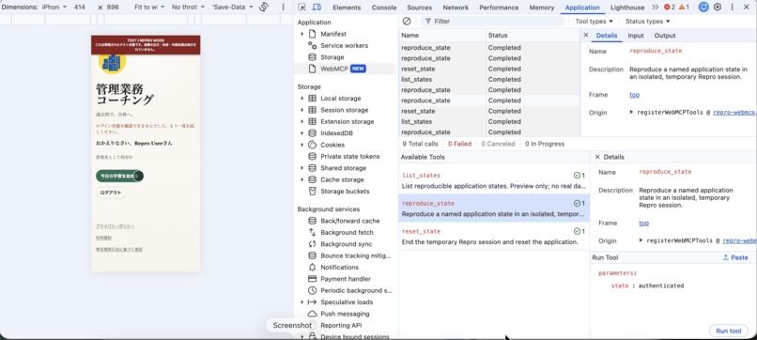Select the Reporting API sidebar item

341,325
